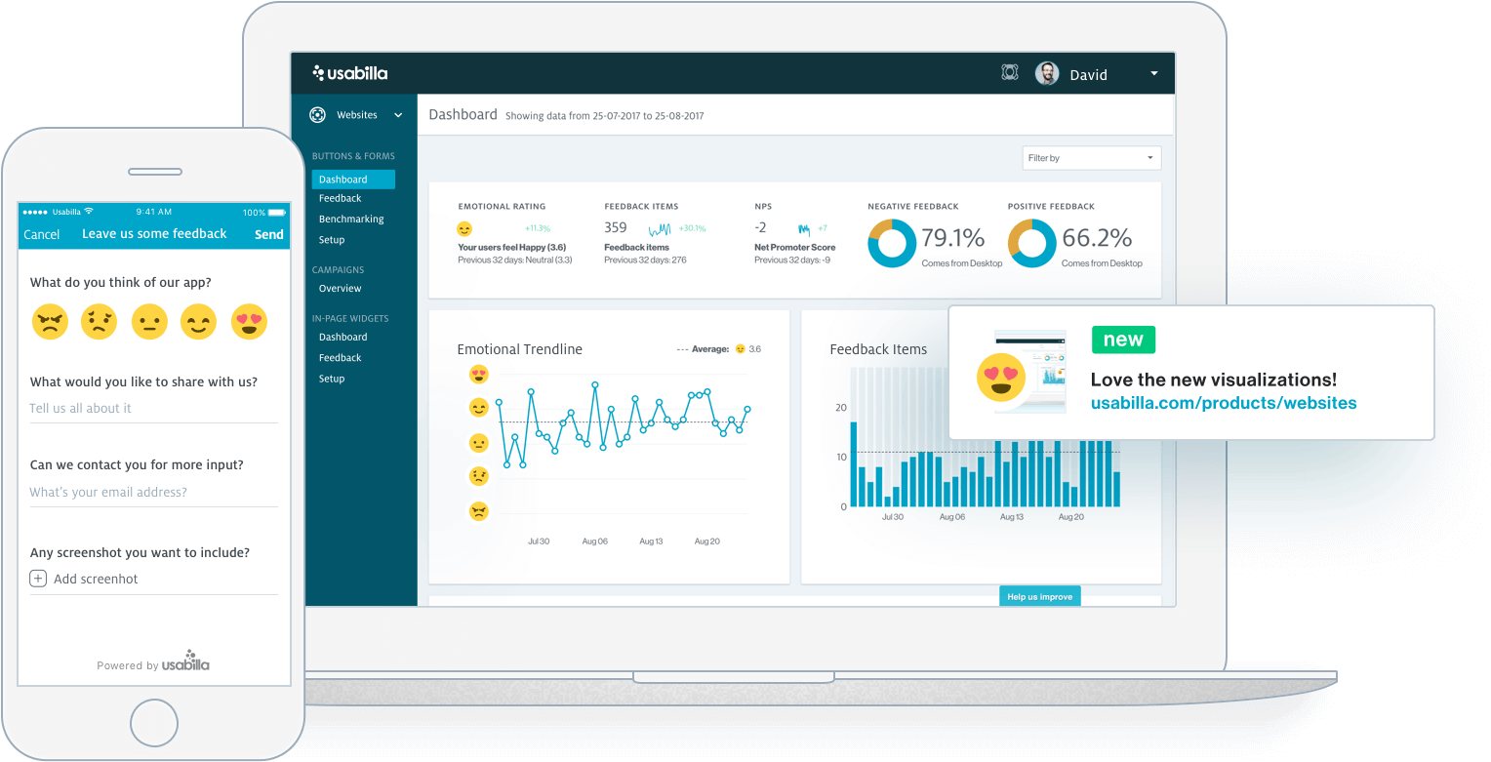Viewport: 1491px width, 762px height.
Task: Click the Usabilla logo in the top navbar
Action: tap(350, 72)
